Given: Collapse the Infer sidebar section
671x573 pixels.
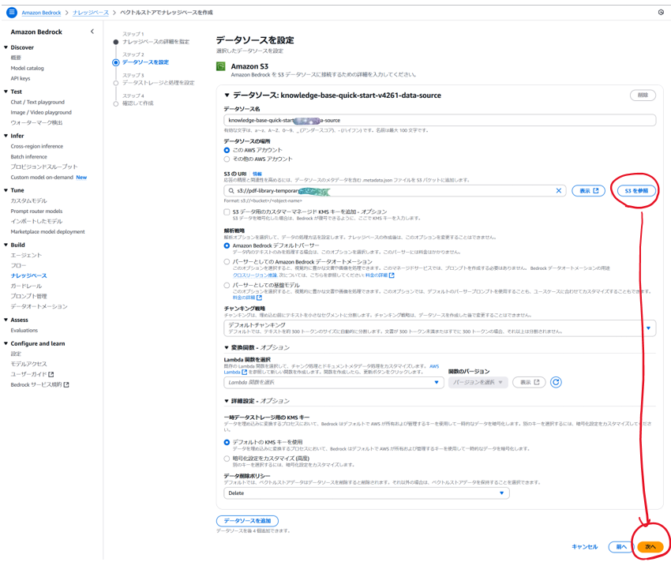Looking at the screenshot, I should (6, 136).
